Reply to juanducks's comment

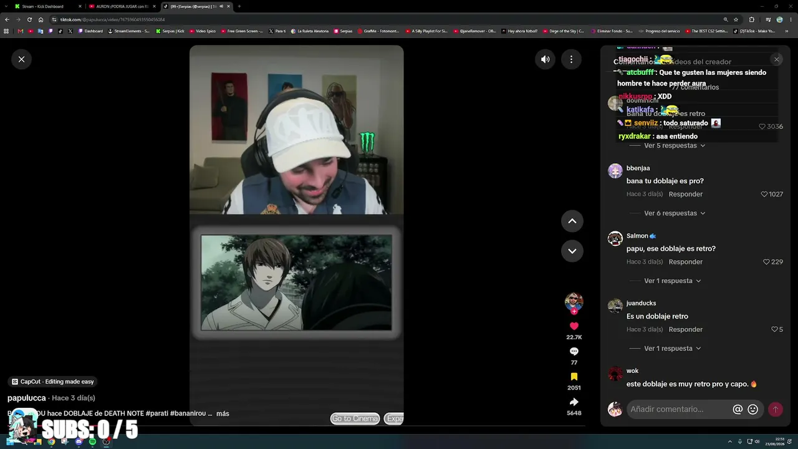point(685,329)
